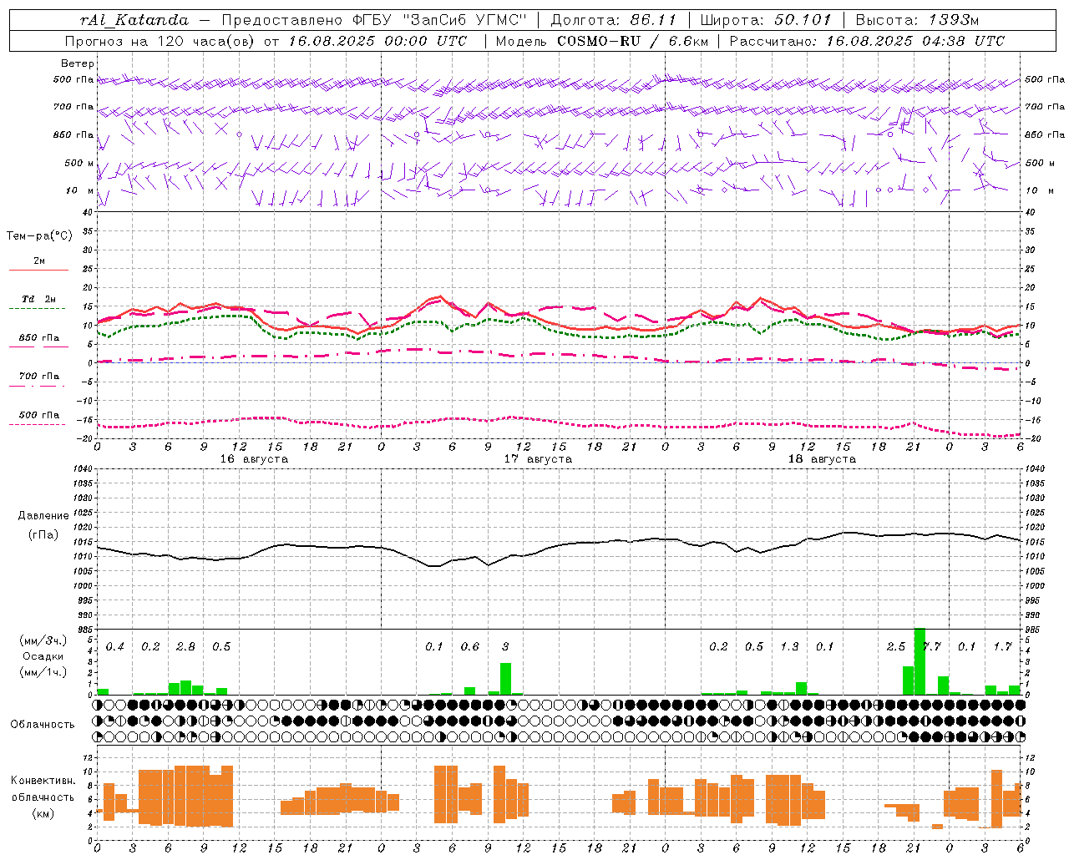Click the precipitation value 0.4

pos(115,647)
